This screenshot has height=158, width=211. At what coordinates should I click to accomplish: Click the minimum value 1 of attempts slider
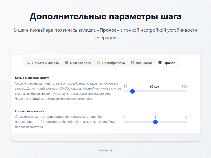(124, 117)
